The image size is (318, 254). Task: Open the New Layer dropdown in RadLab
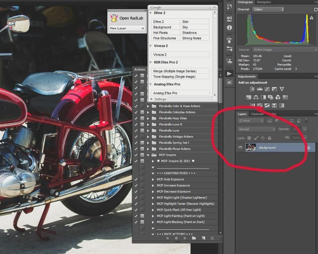127,28
